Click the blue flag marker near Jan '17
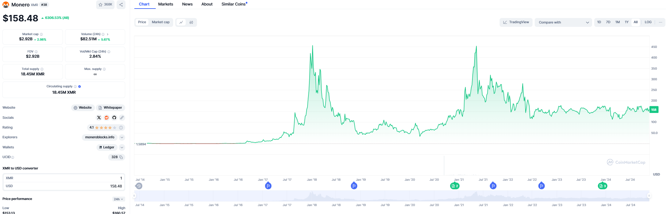 [x=268, y=185]
